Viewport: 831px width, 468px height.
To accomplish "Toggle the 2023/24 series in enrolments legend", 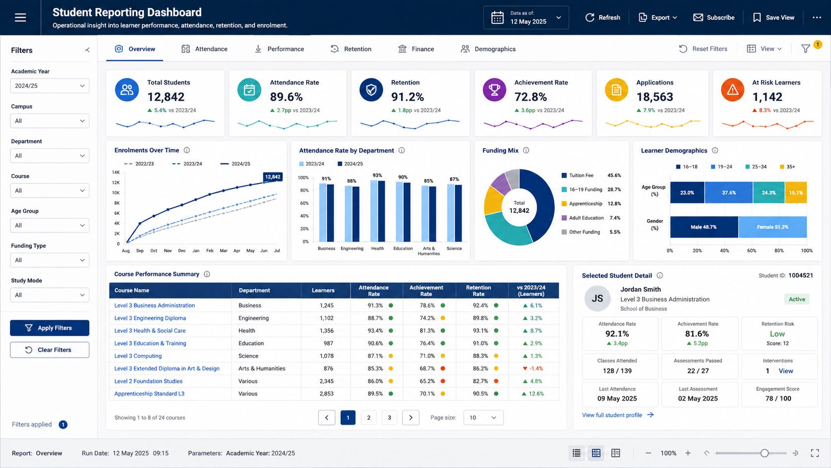I will pos(187,164).
